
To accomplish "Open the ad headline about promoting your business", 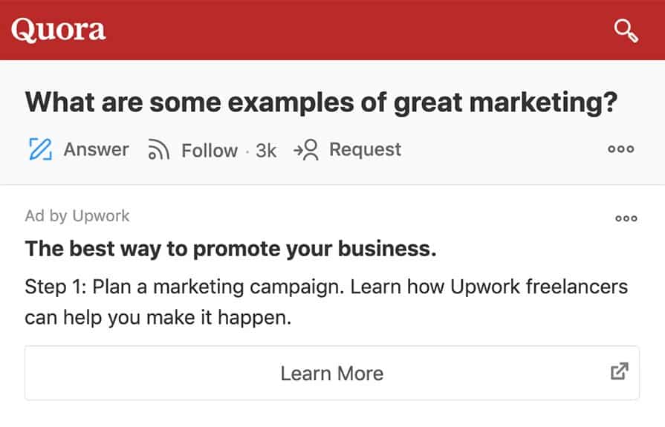I will 230,249.
